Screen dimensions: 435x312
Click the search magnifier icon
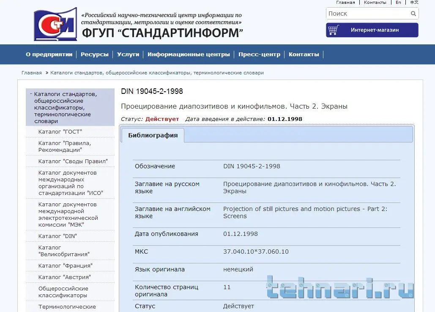(413, 13)
